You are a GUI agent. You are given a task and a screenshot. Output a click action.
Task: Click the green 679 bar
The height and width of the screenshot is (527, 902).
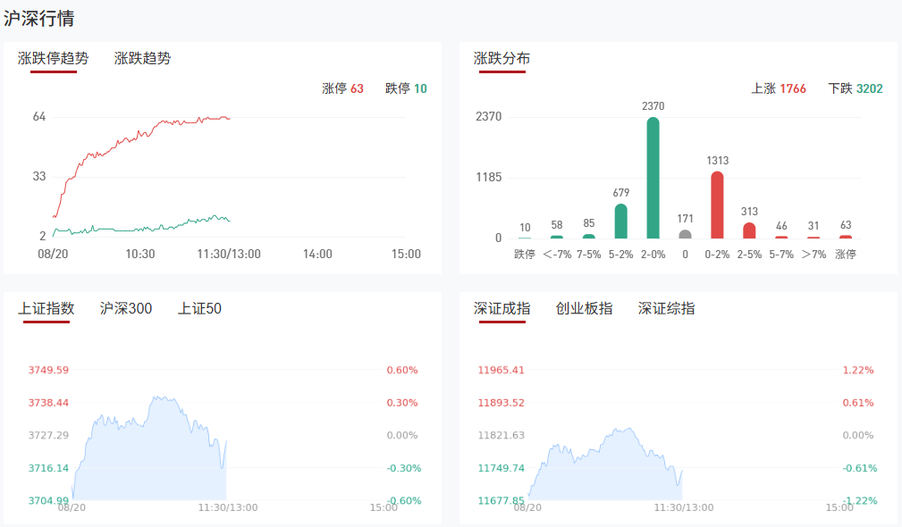620,222
